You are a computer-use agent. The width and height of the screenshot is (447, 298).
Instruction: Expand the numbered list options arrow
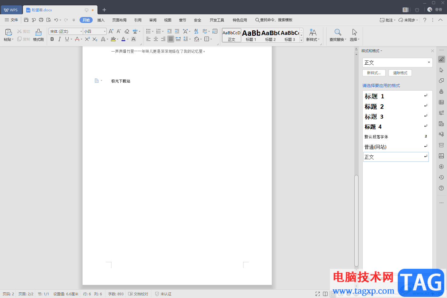pos(163,31)
